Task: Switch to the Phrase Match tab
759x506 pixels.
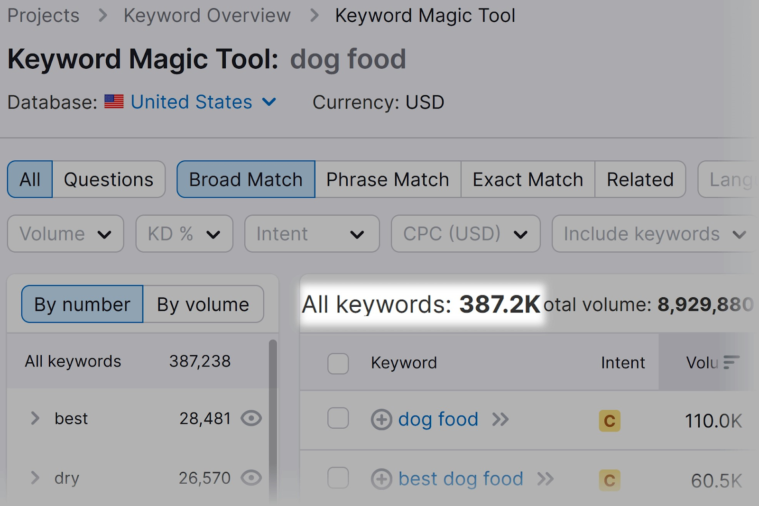Action: coord(388,179)
